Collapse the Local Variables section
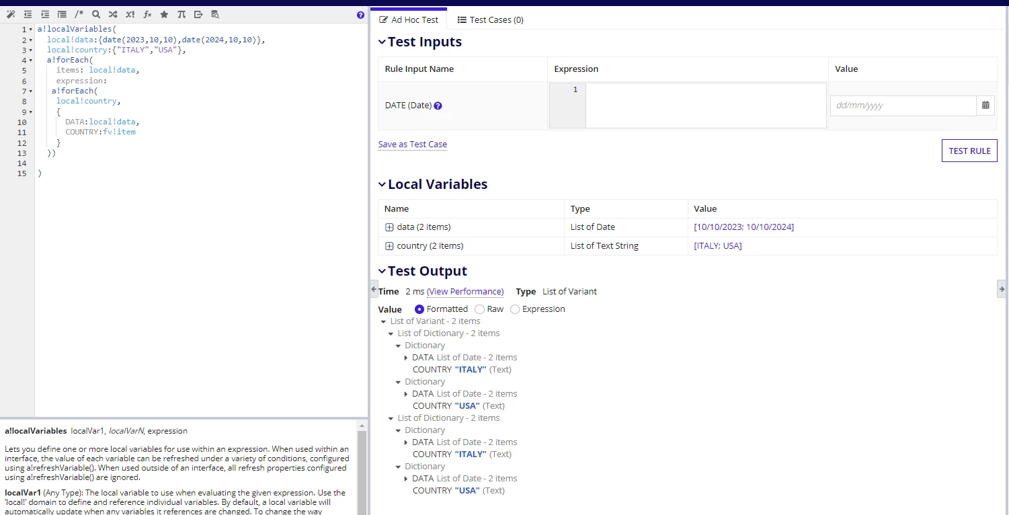Image resolution: width=1009 pixels, height=515 pixels. coord(382,184)
